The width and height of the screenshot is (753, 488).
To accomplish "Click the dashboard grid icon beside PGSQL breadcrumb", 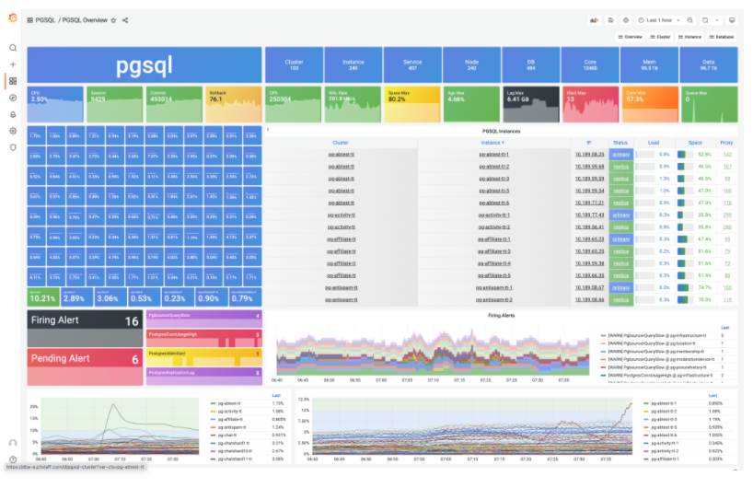I will click(29, 20).
